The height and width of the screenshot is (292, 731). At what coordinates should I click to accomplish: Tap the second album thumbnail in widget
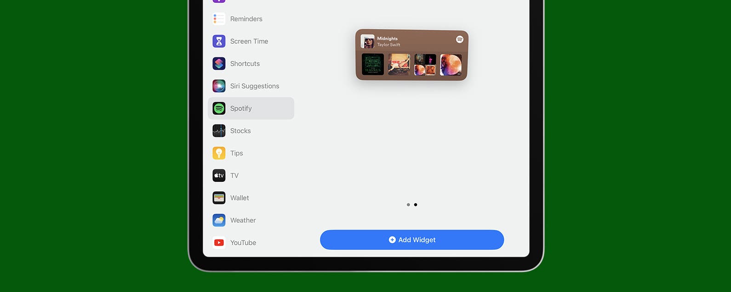399,64
